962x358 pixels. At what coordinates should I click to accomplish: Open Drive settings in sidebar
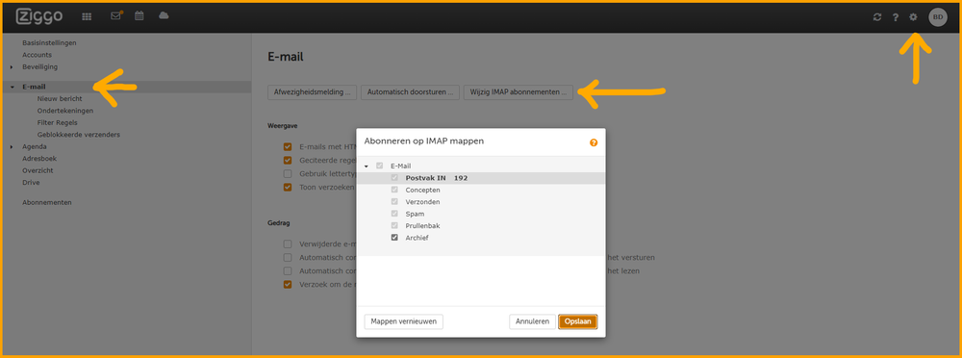tap(31, 183)
